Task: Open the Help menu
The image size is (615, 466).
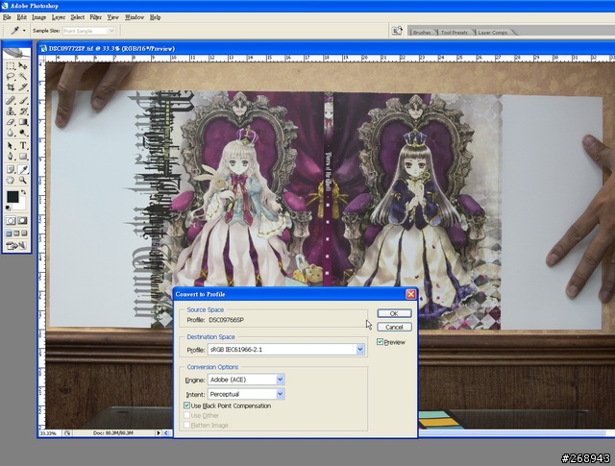Action: click(156, 17)
